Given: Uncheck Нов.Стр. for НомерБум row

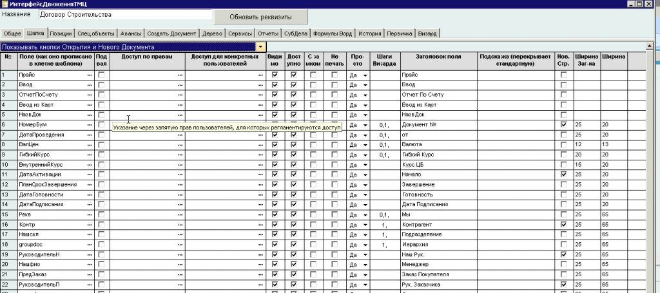Looking at the screenshot, I should pos(563,125).
